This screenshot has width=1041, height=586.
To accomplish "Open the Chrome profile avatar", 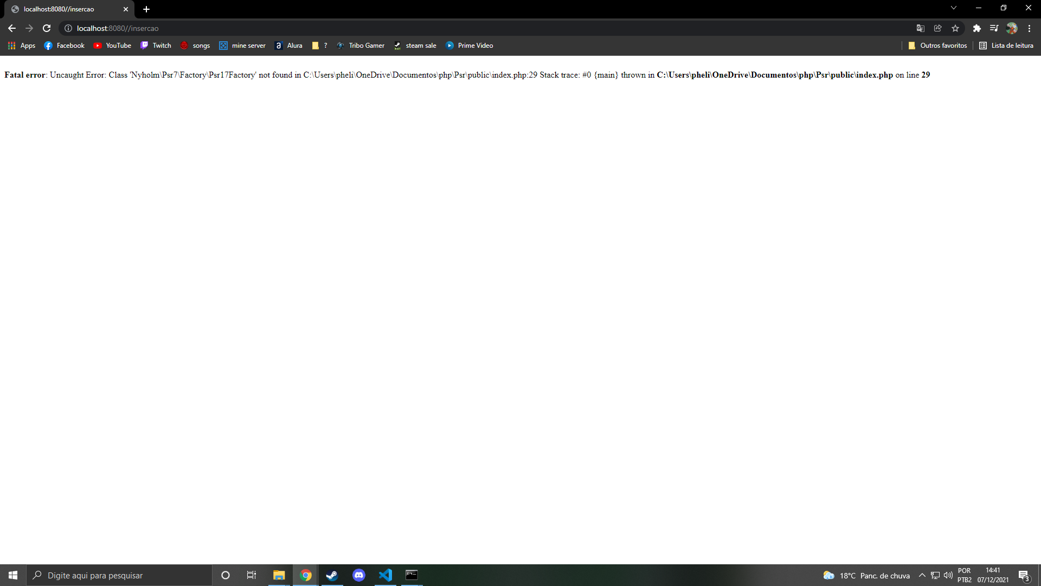I will tap(1012, 28).
